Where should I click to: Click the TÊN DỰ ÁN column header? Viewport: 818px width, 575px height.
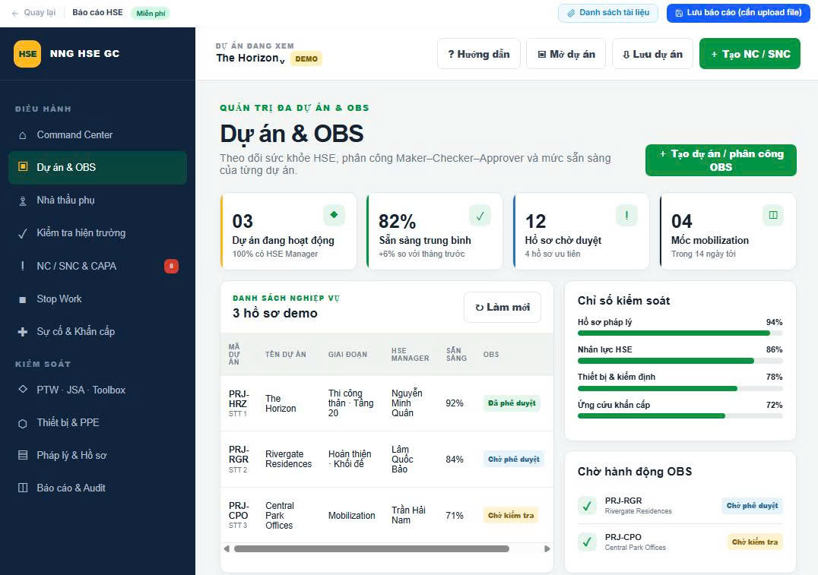285,355
